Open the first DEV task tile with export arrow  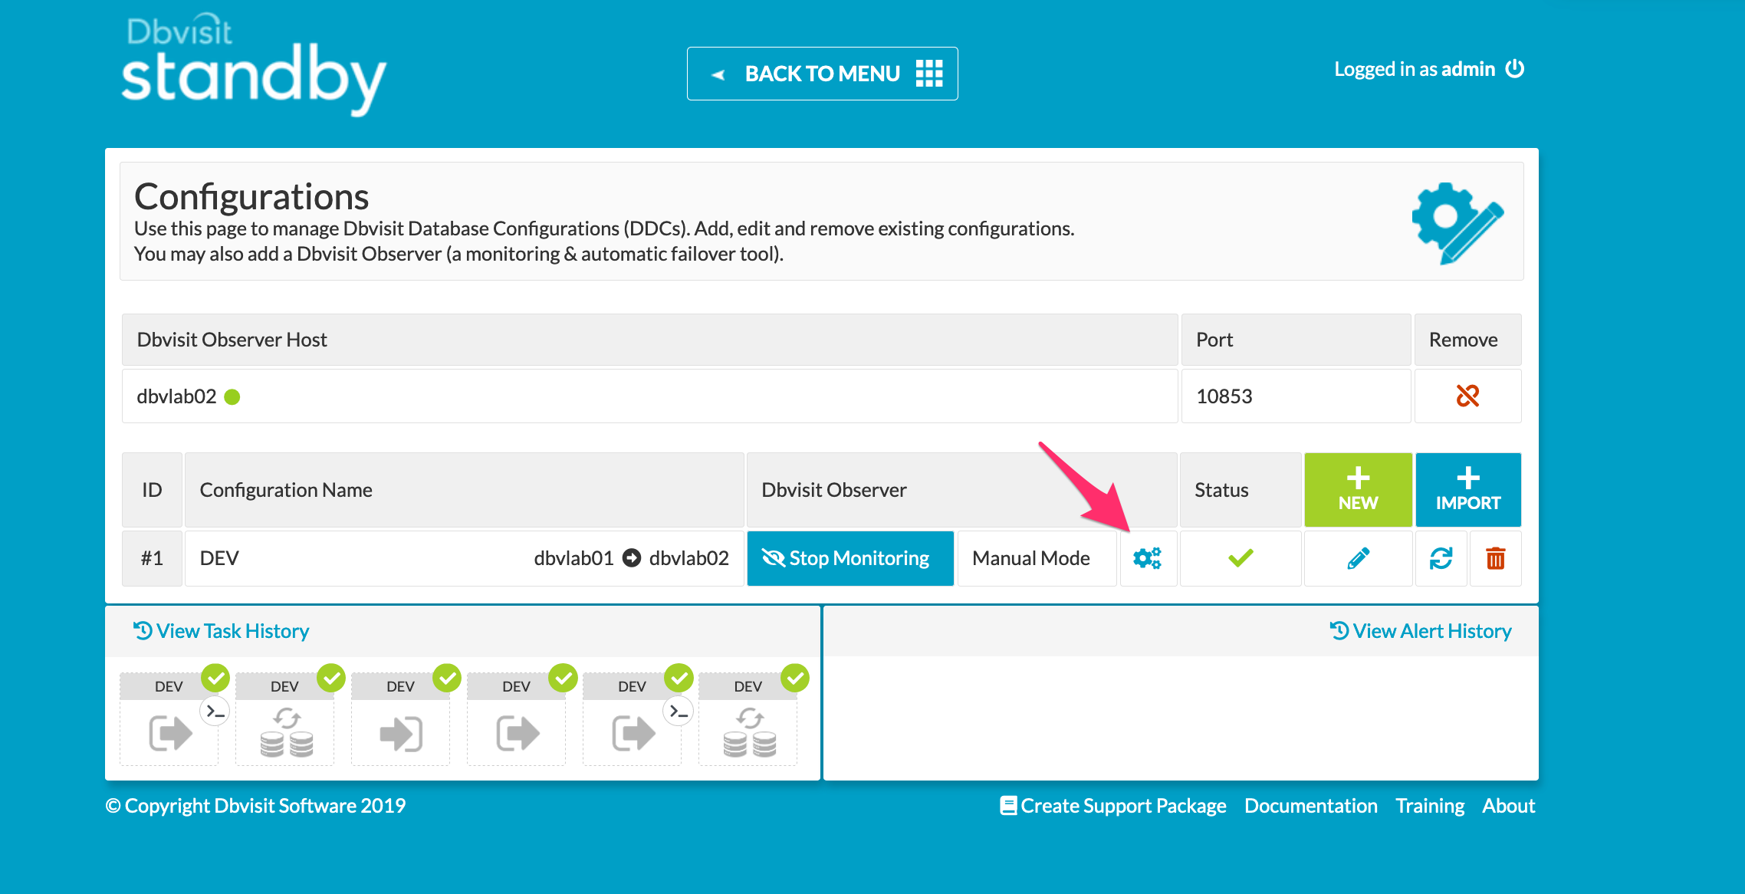(x=169, y=721)
